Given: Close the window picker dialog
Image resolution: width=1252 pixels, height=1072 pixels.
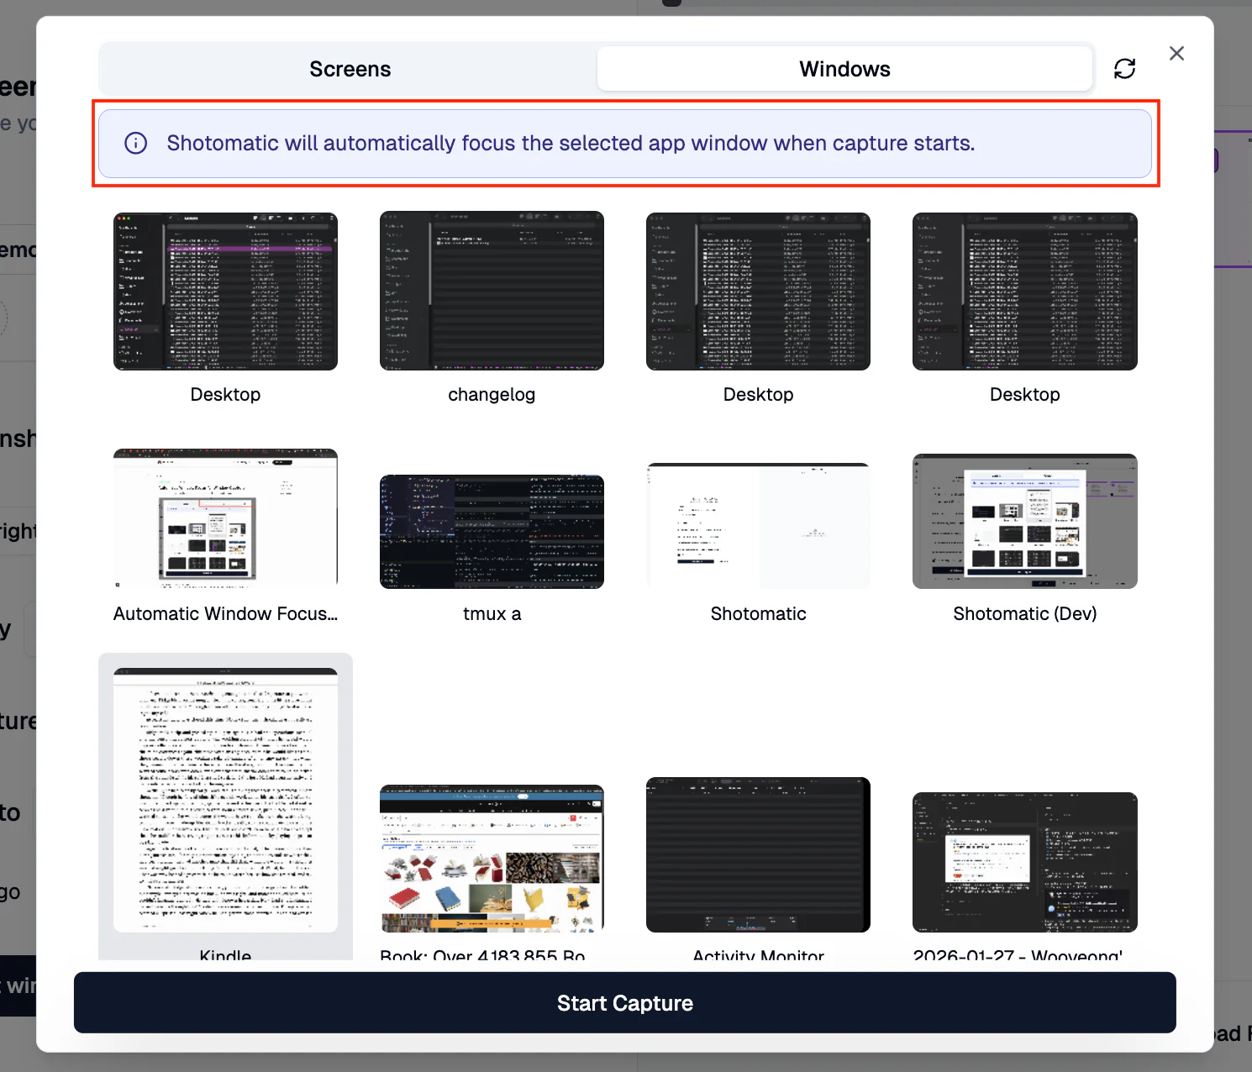Looking at the screenshot, I should 1176,53.
